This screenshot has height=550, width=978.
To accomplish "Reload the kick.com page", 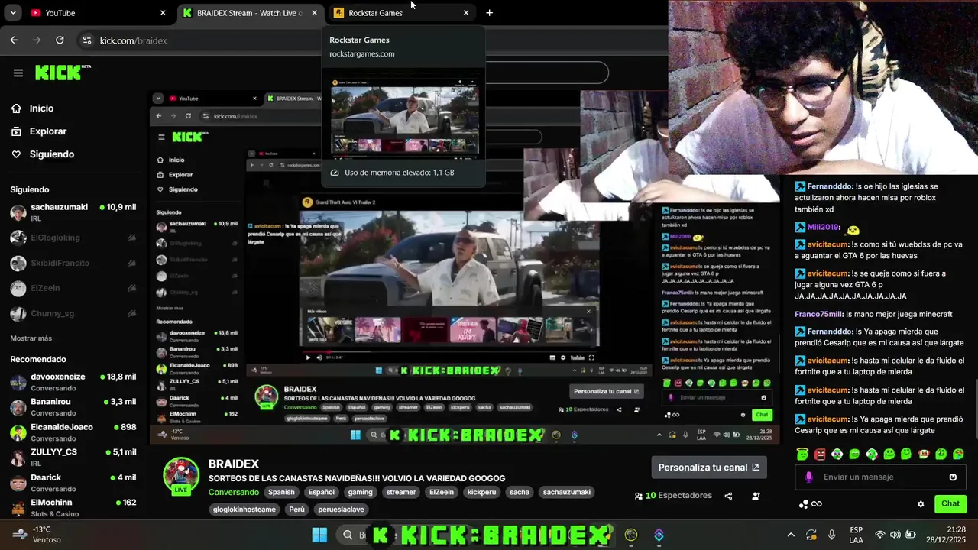I will [60, 40].
